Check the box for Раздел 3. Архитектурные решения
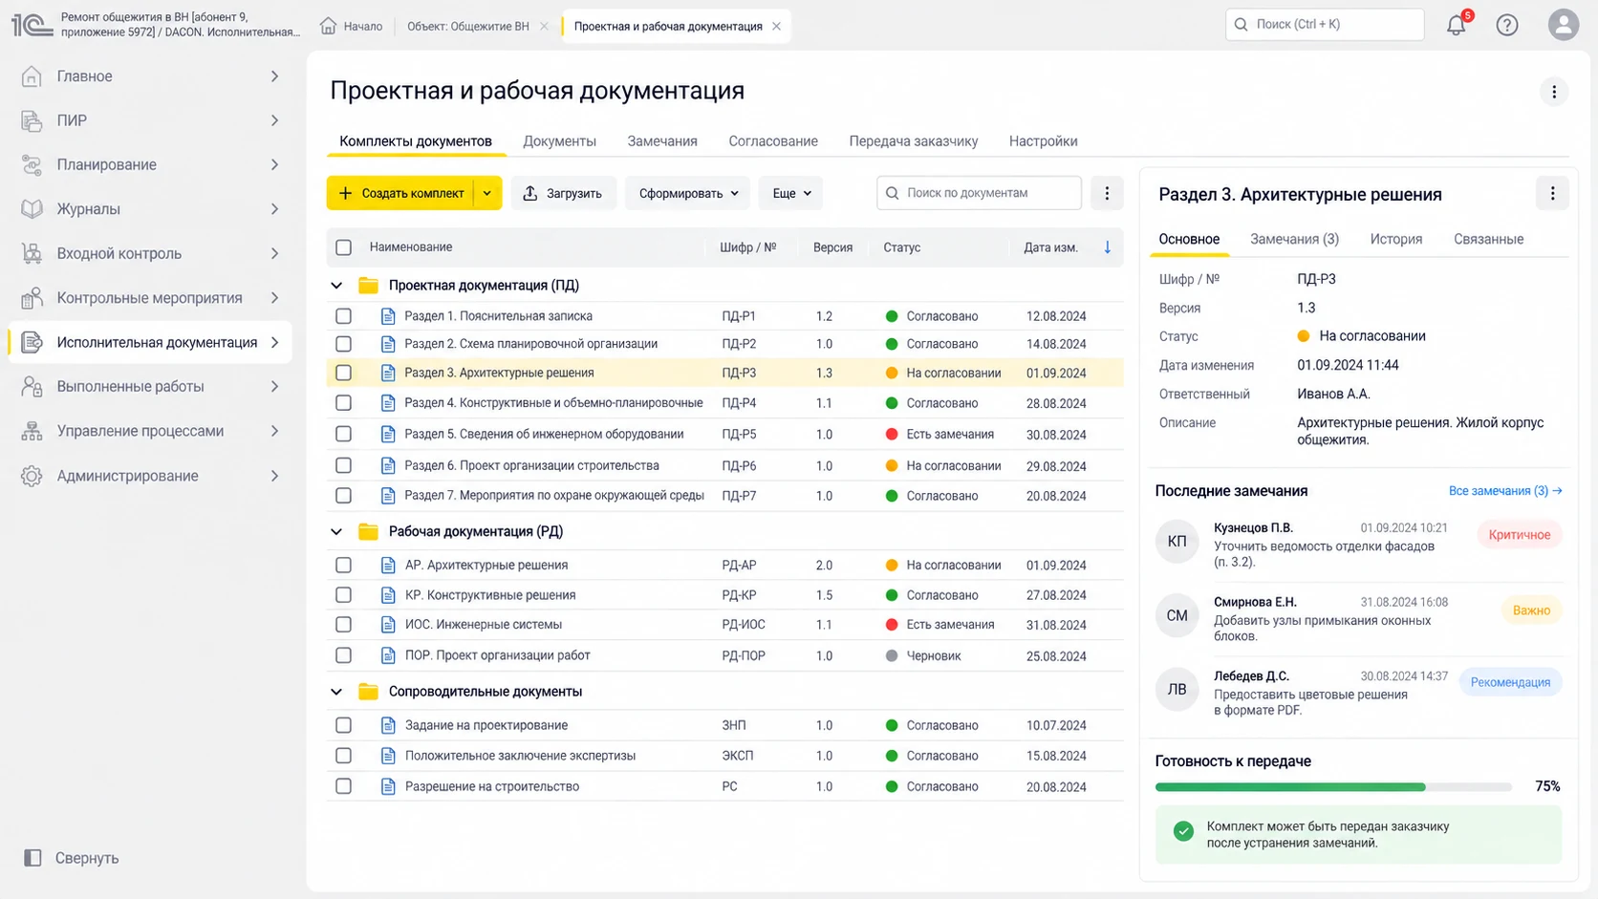The width and height of the screenshot is (1598, 899). 344,373
